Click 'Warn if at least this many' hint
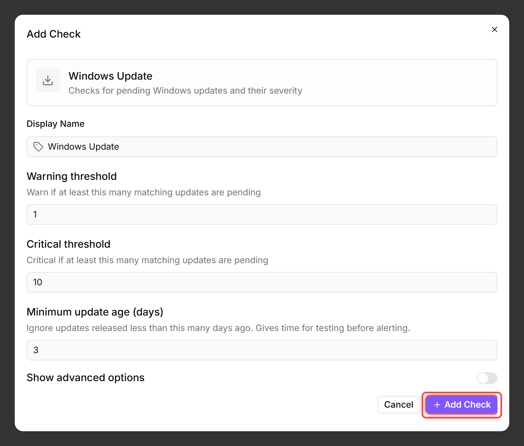Viewport: 524px width, 446px height. point(144,192)
